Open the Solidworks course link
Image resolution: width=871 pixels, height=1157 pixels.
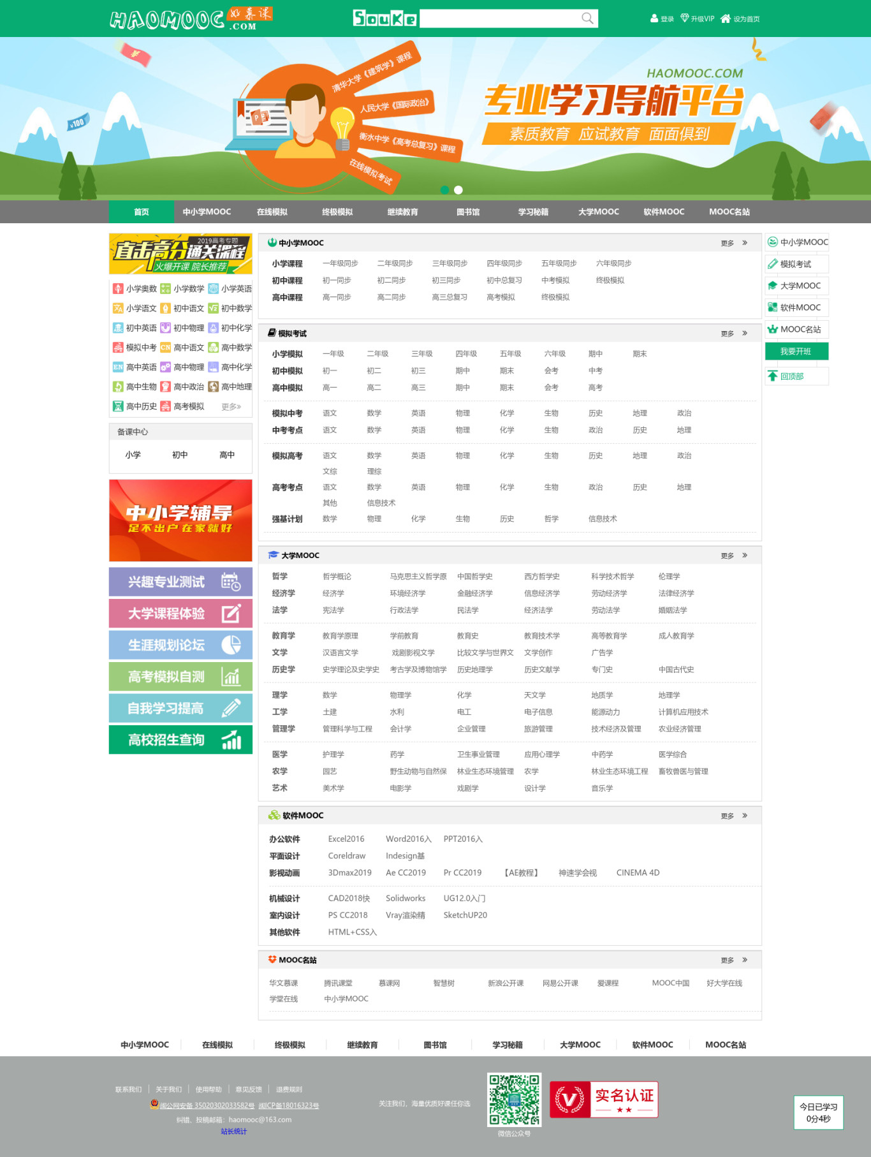(406, 899)
